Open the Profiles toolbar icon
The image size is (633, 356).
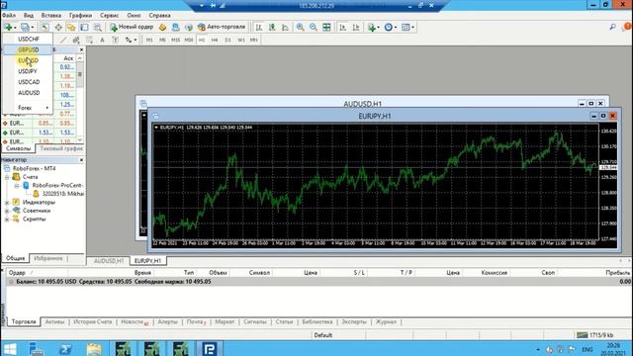pyautogui.click(x=25, y=27)
